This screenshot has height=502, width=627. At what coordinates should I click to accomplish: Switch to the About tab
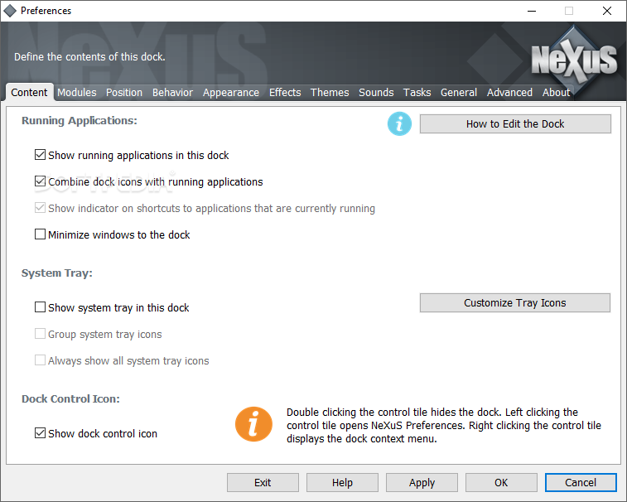[x=556, y=93]
